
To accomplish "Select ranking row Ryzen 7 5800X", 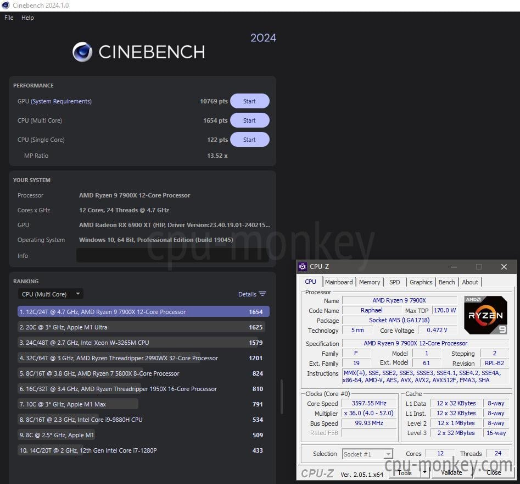I will tap(143, 373).
